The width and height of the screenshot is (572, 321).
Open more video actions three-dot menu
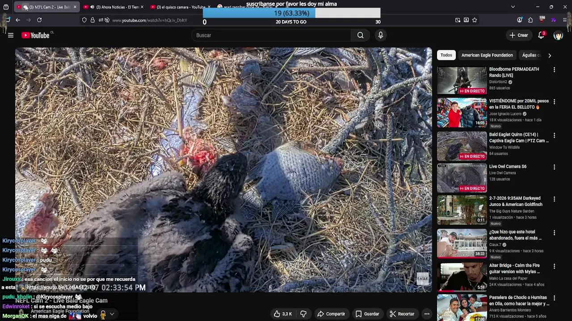click(x=427, y=314)
